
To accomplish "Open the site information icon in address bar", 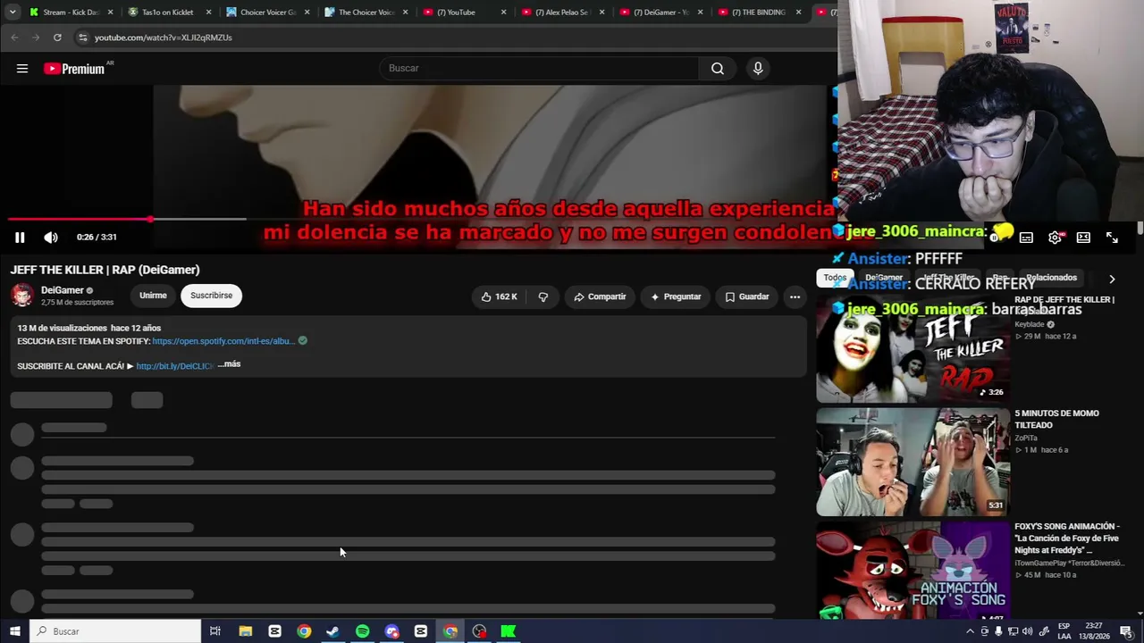I will (x=82, y=38).
